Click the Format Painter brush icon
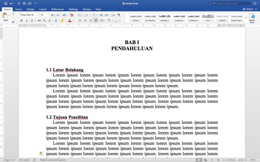This screenshot has height=162, width=260. (x=13, y=21)
